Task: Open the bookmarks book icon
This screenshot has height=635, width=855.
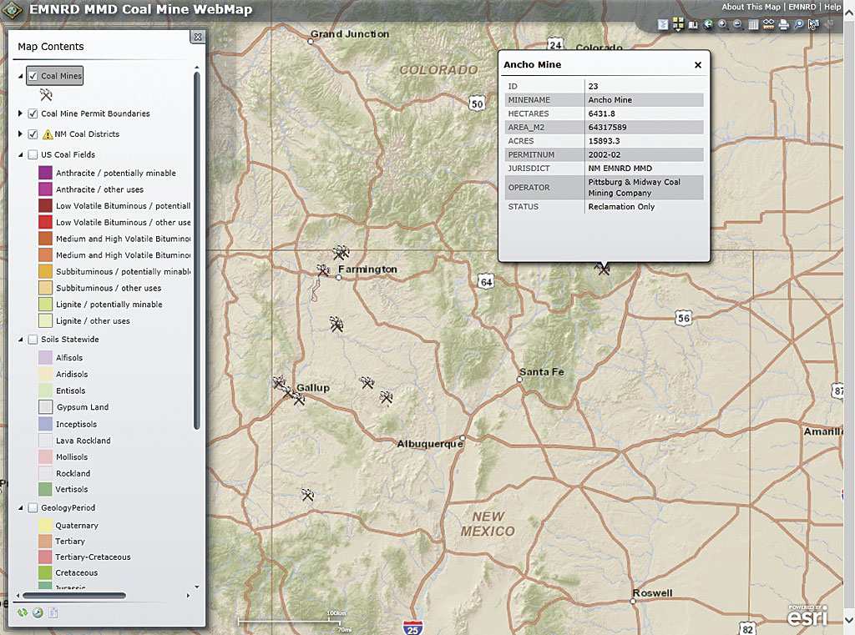Action: point(693,24)
